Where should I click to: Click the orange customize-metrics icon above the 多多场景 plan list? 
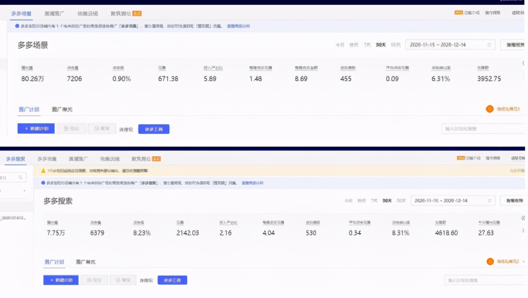coord(489,109)
